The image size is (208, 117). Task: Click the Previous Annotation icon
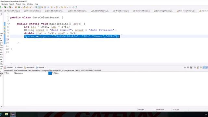coord(57,7)
